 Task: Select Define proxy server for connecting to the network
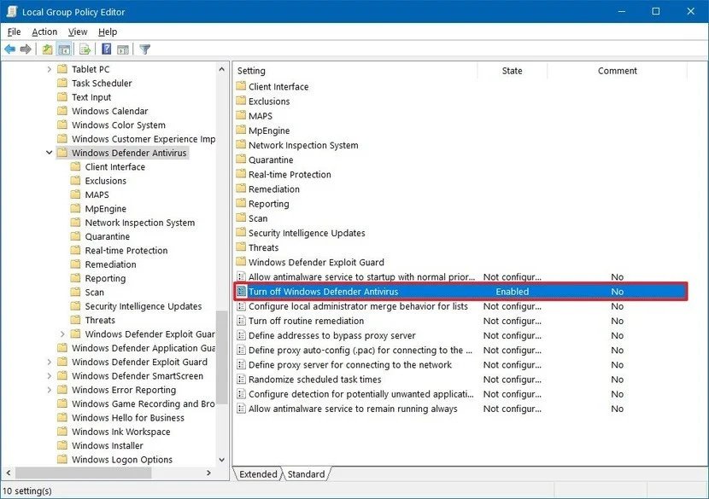tap(460, 365)
